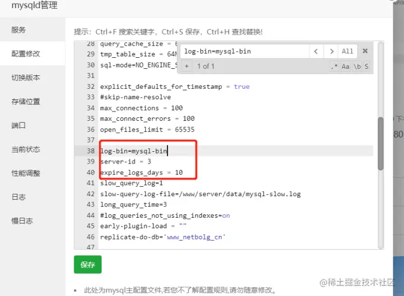
Task: Click the early-plugin-load line
Action: (x=143, y=226)
